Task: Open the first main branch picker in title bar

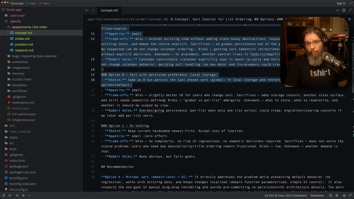Action: [31, 3]
